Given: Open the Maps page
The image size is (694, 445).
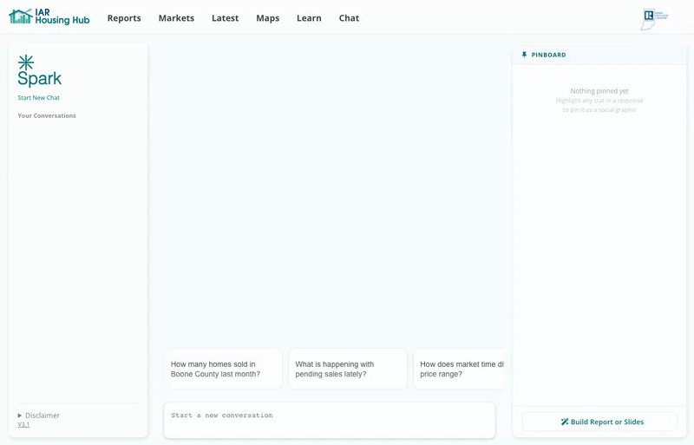Looking at the screenshot, I should [x=268, y=18].
